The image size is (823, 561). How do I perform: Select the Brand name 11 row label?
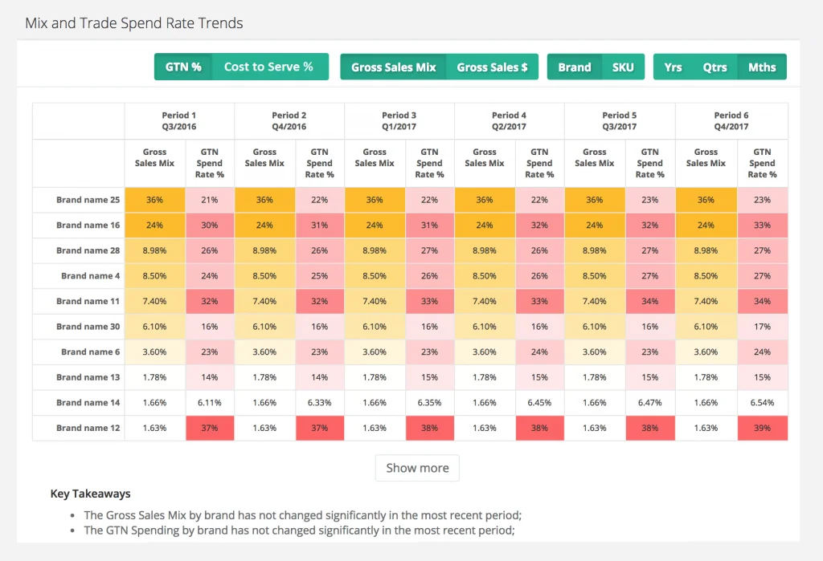coord(88,301)
